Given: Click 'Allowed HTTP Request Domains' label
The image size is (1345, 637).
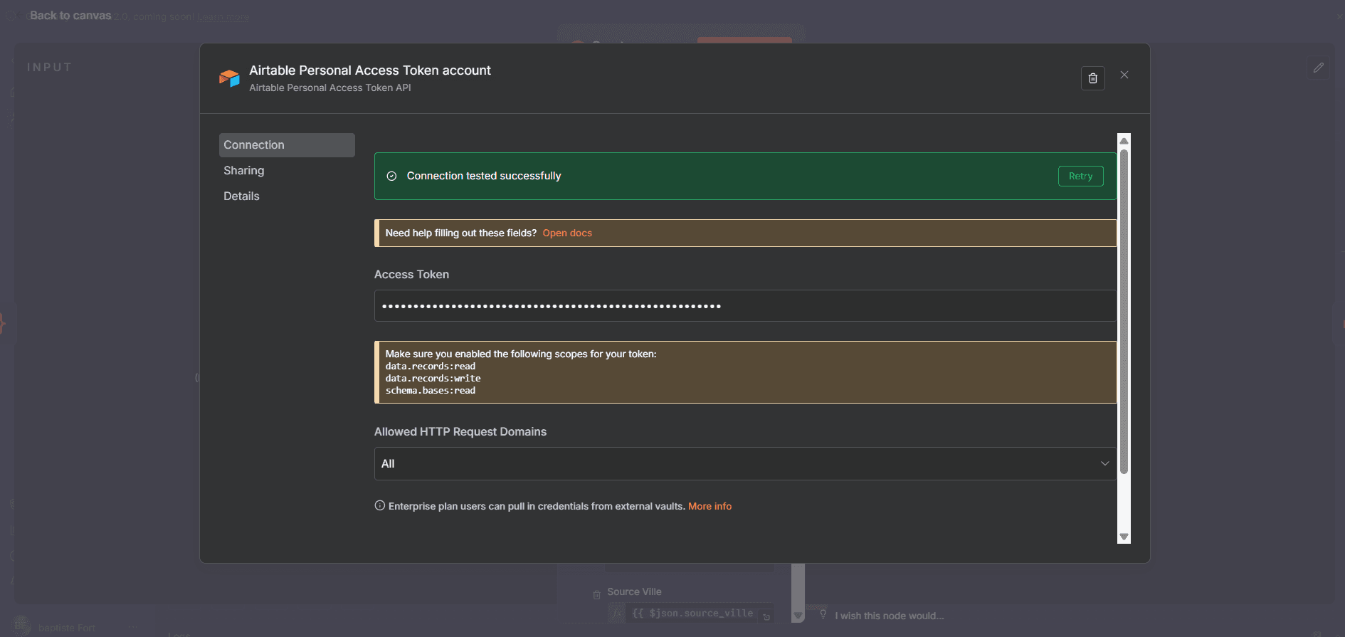Looking at the screenshot, I should (460, 432).
